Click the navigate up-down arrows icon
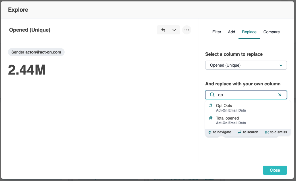 tap(209, 132)
